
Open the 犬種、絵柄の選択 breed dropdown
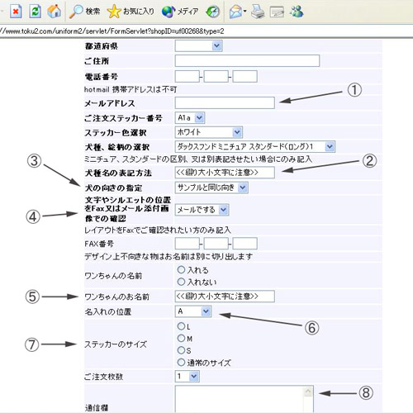pyautogui.click(x=255, y=146)
